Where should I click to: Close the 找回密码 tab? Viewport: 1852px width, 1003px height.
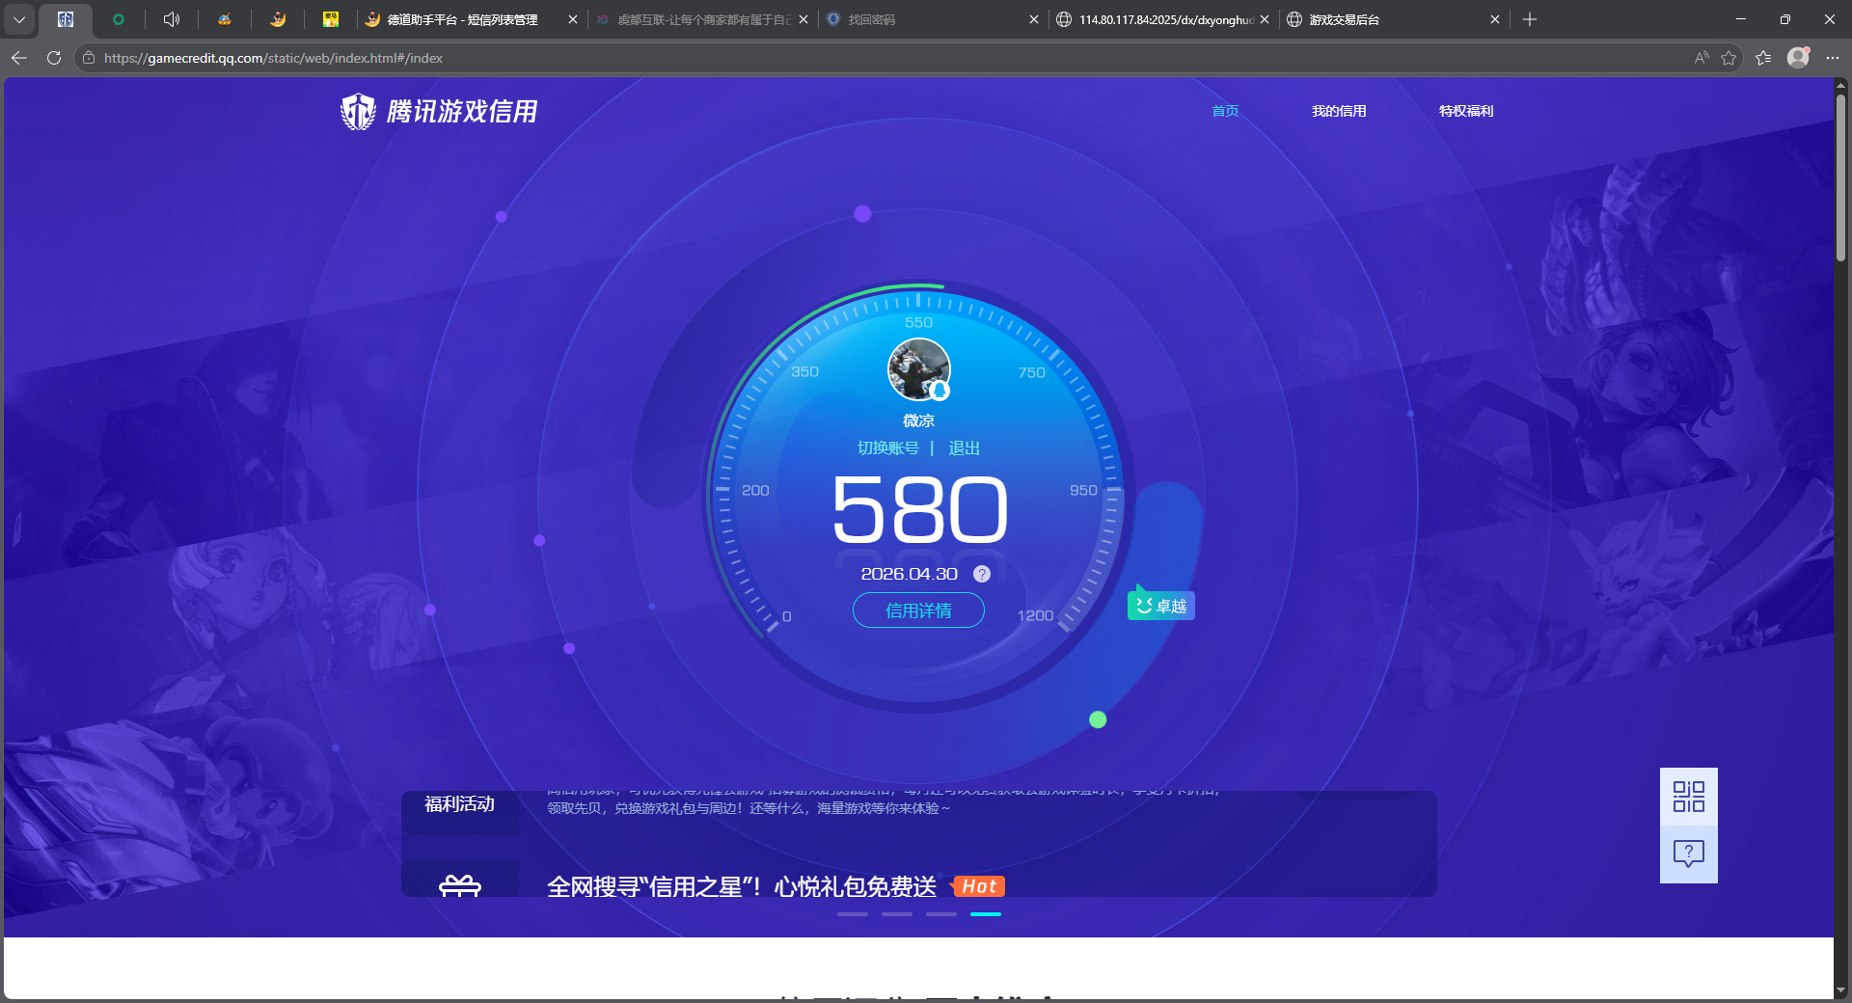pos(1034,19)
